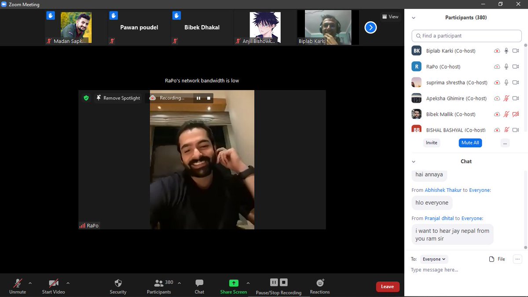Image resolution: width=528 pixels, height=297 pixels.
Task: Open the View menu
Action: pyautogui.click(x=390, y=16)
